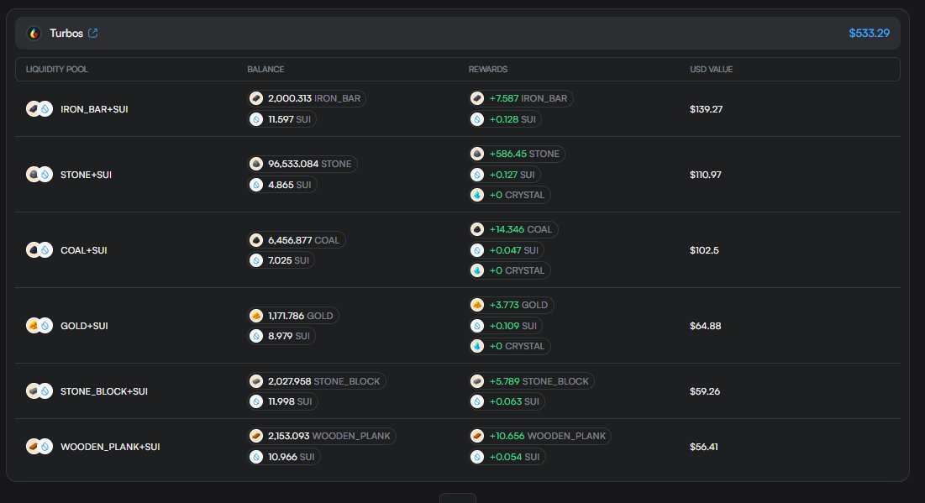Viewport: 925px width, 503px height.
Task: Click the coal icon beside +14.346 reward
Action: [x=477, y=229]
